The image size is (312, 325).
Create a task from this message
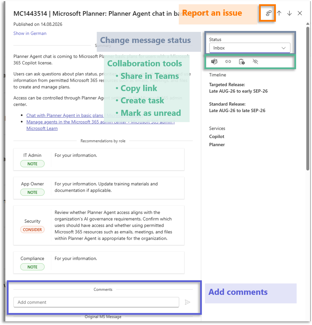point(242,61)
